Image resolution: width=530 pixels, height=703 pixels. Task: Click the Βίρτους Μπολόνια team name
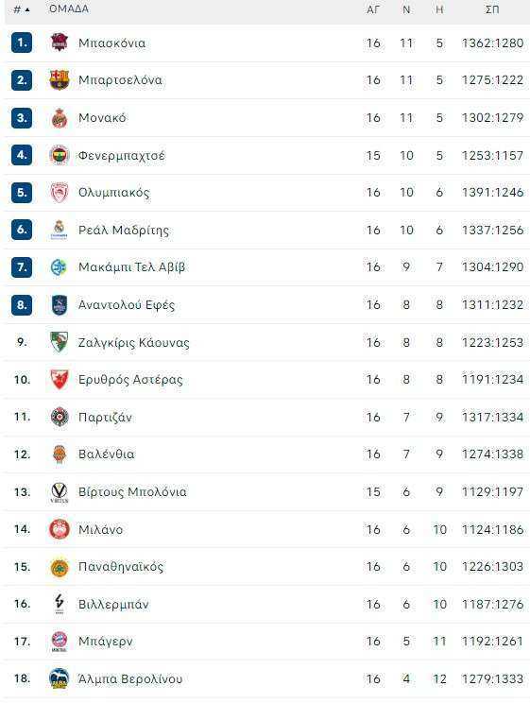[x=132, y=492]
